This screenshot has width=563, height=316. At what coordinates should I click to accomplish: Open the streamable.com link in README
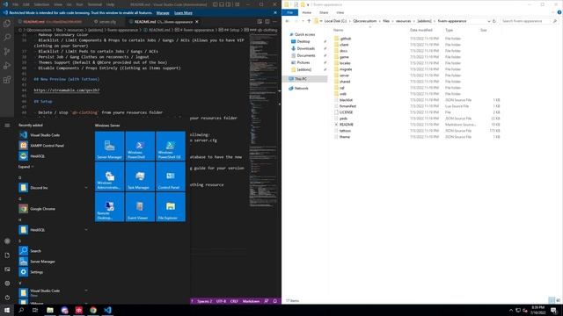67,90
